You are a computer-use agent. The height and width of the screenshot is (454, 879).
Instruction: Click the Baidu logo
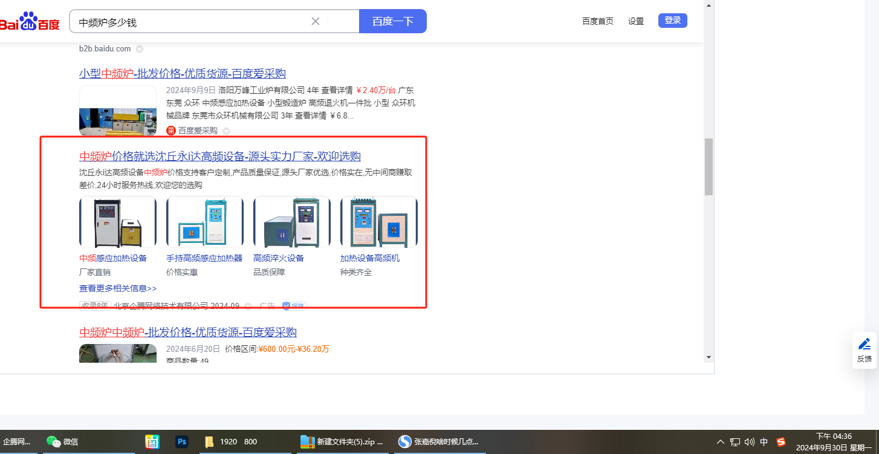coord(30,22)
